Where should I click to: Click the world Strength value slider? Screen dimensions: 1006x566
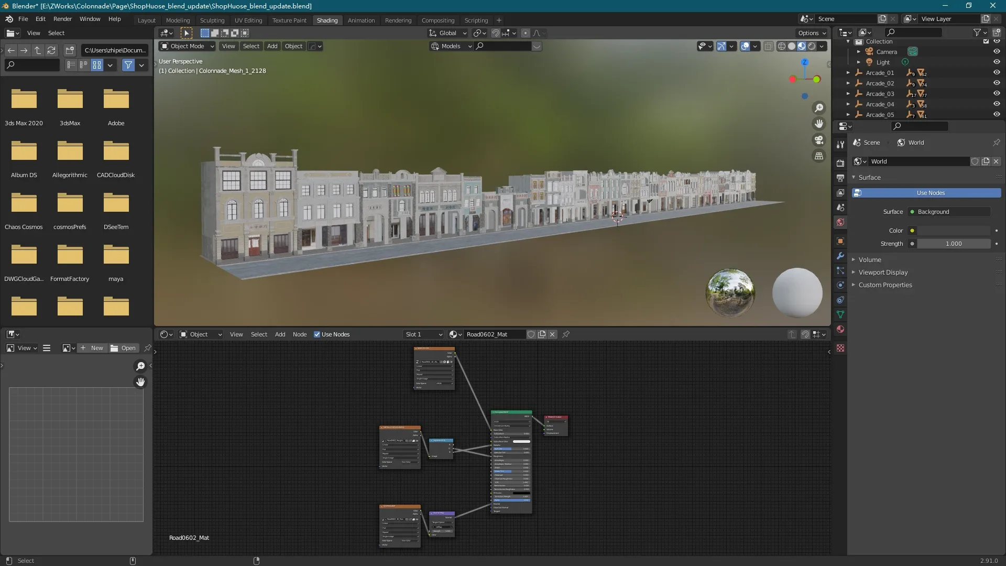click(x=953, y=244)
